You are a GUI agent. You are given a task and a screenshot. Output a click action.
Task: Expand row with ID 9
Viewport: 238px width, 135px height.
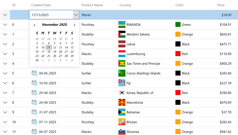[x=5, y=112]
